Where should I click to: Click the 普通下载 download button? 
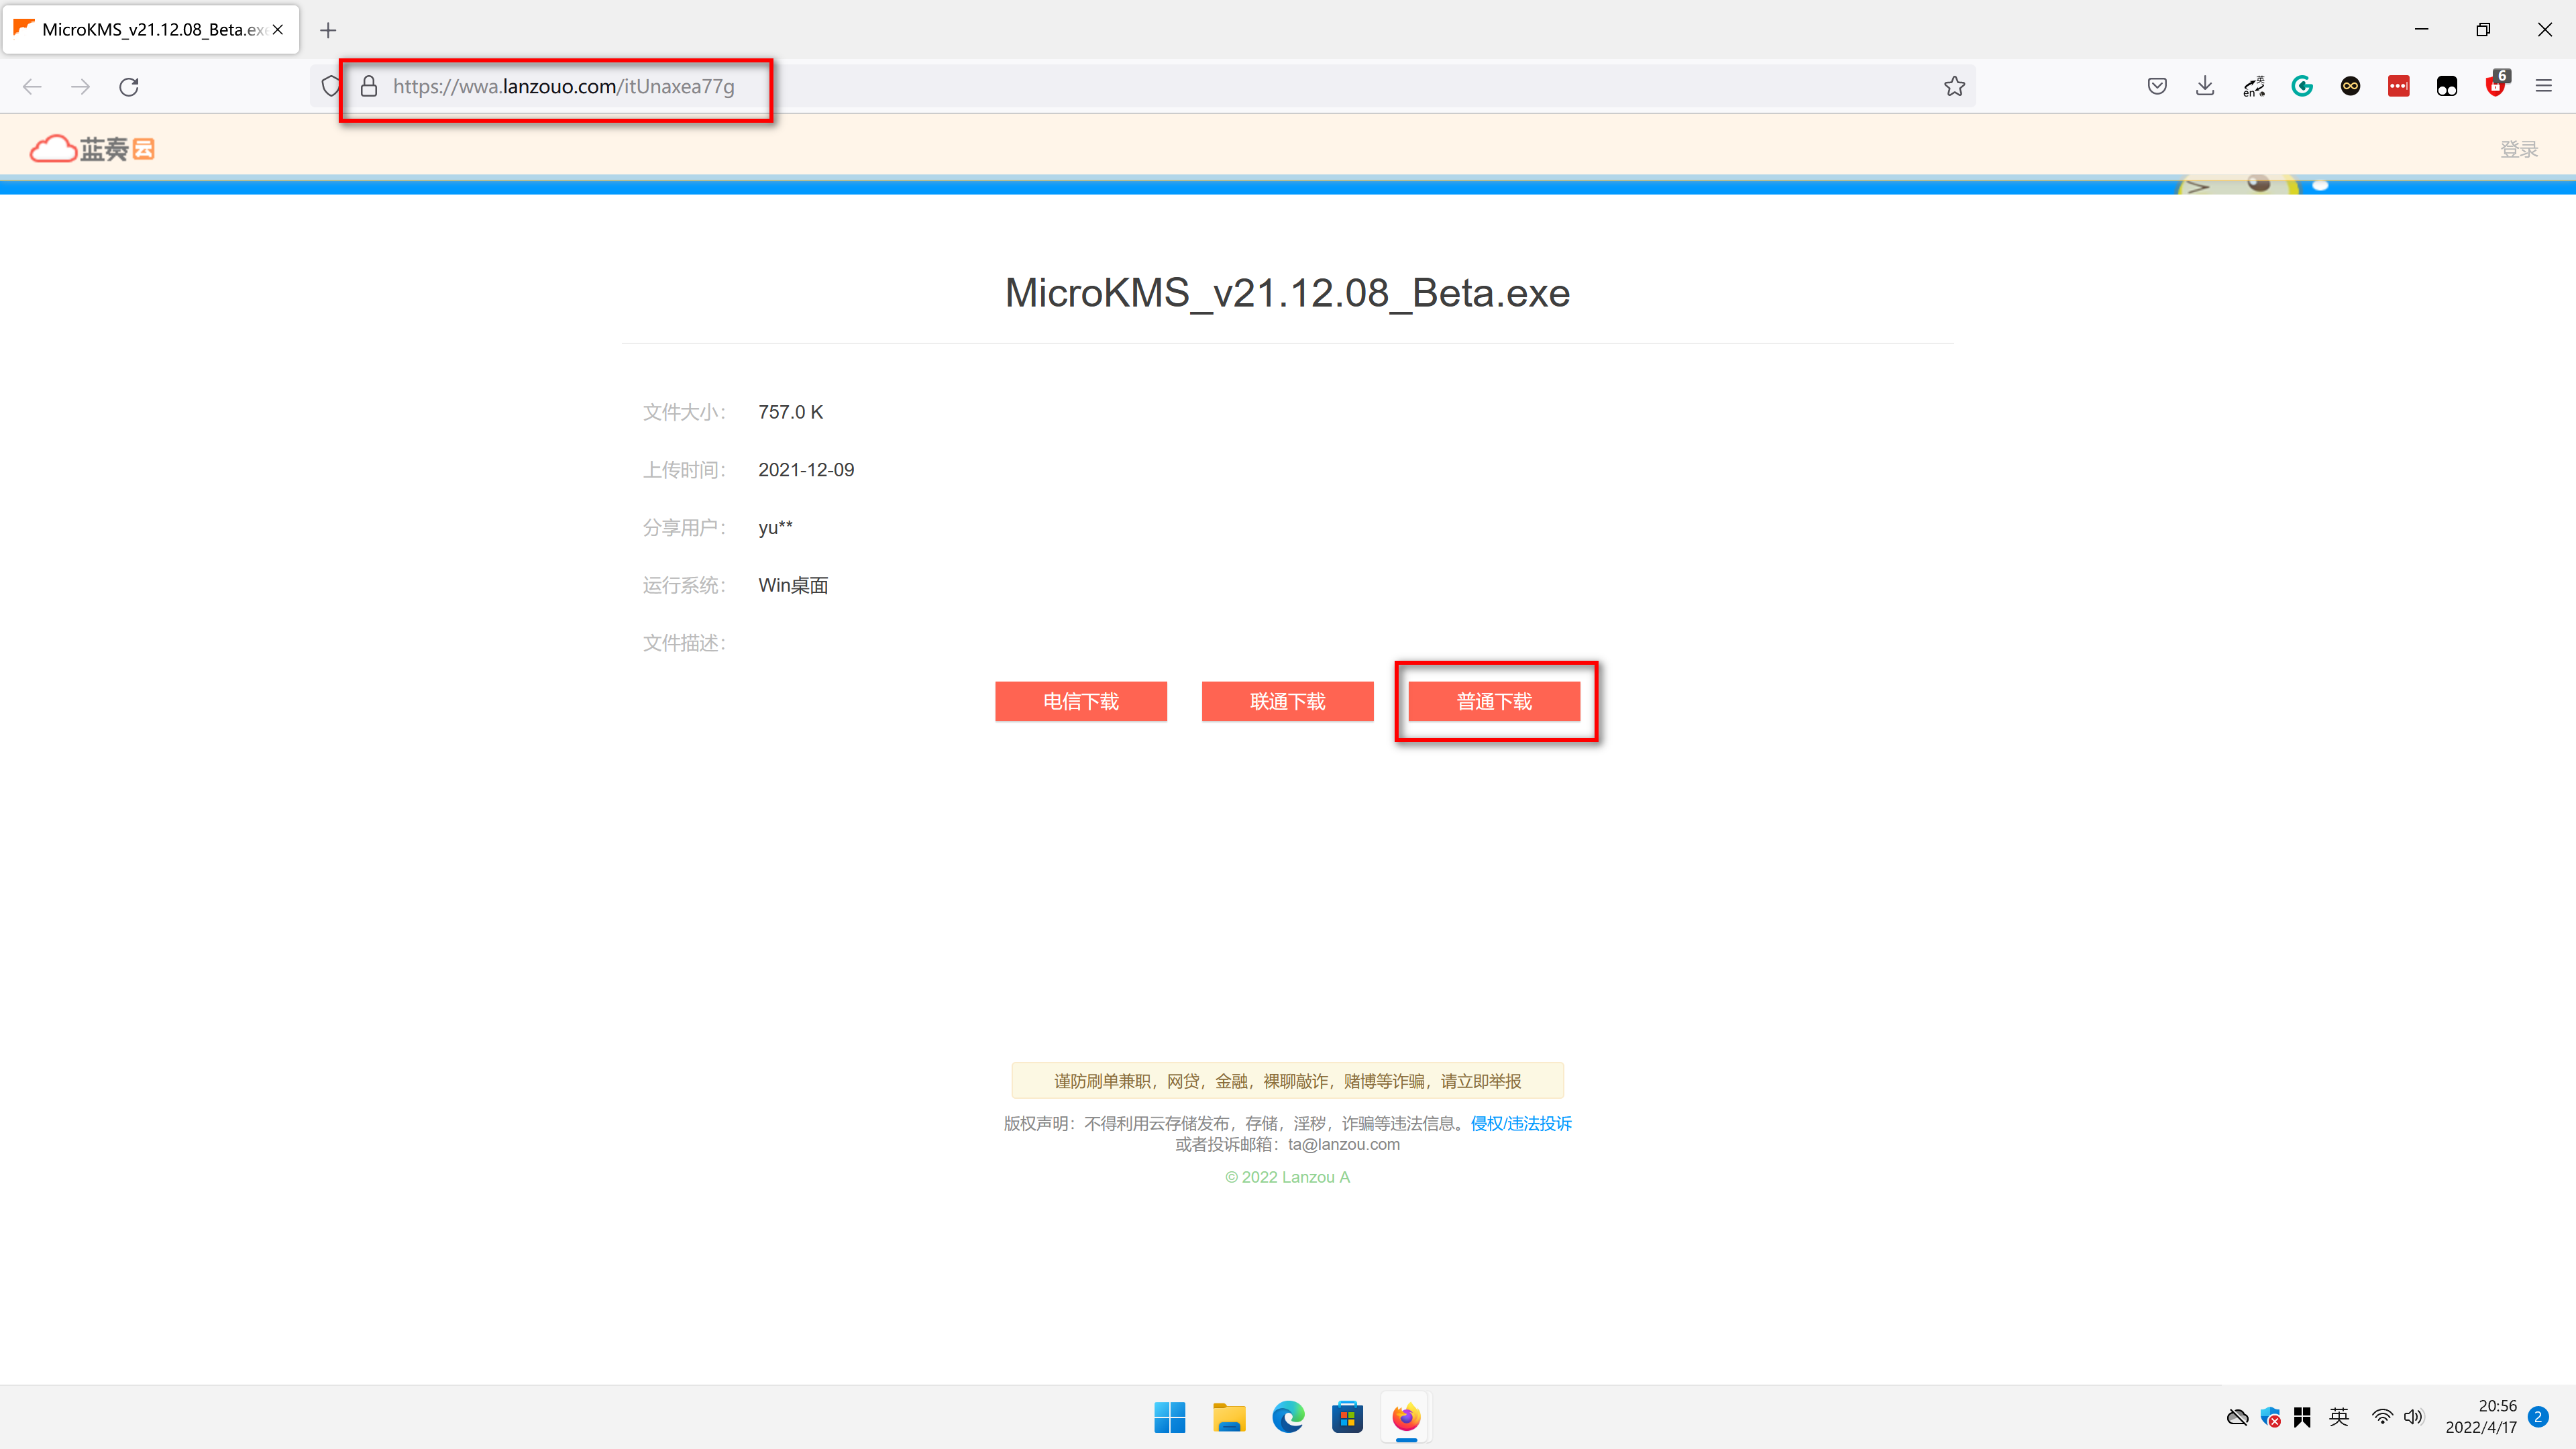(x=1494, y=701)
